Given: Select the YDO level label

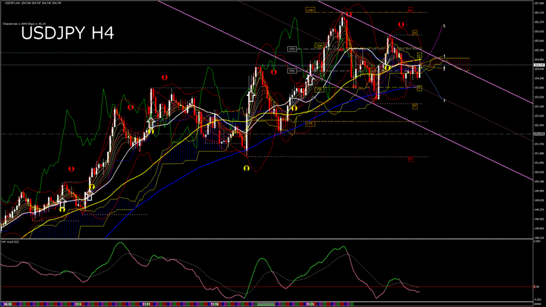Looking at the screenshot, I should point(292,49).
